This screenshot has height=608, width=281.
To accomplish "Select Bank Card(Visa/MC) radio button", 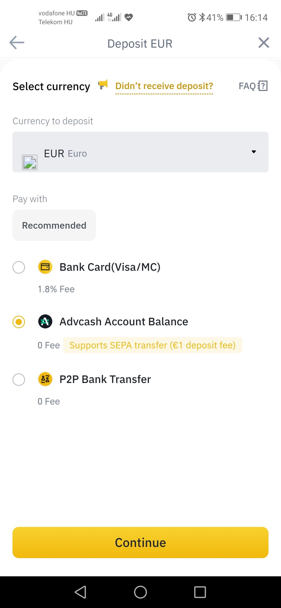I will tap(19, 267).
